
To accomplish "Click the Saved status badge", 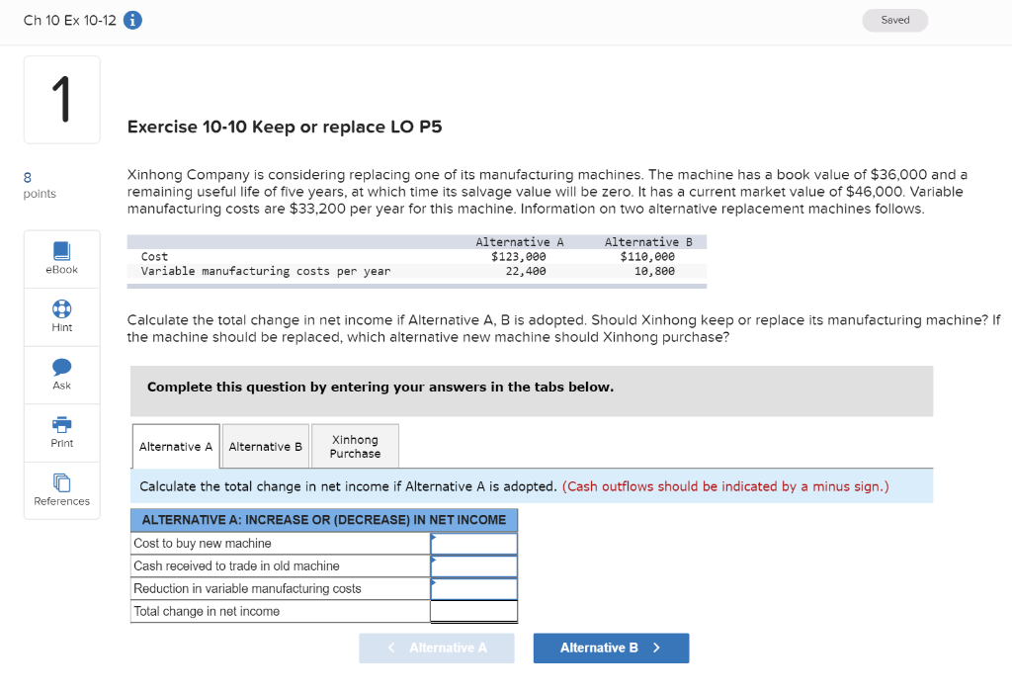I will click(x=895, y=20).
